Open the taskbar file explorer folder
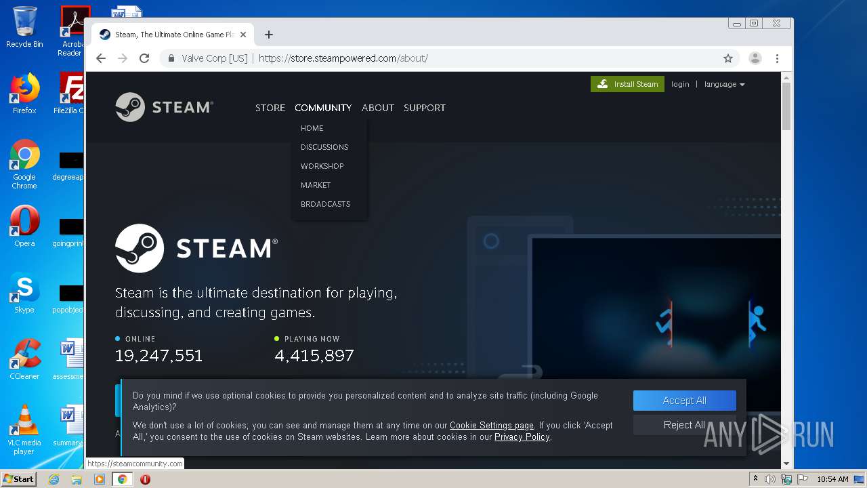867x488 pixels. [77, 479]
